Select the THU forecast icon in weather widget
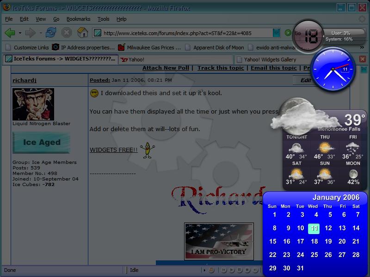This screenshot has height=277, width=370. point(325,148)
